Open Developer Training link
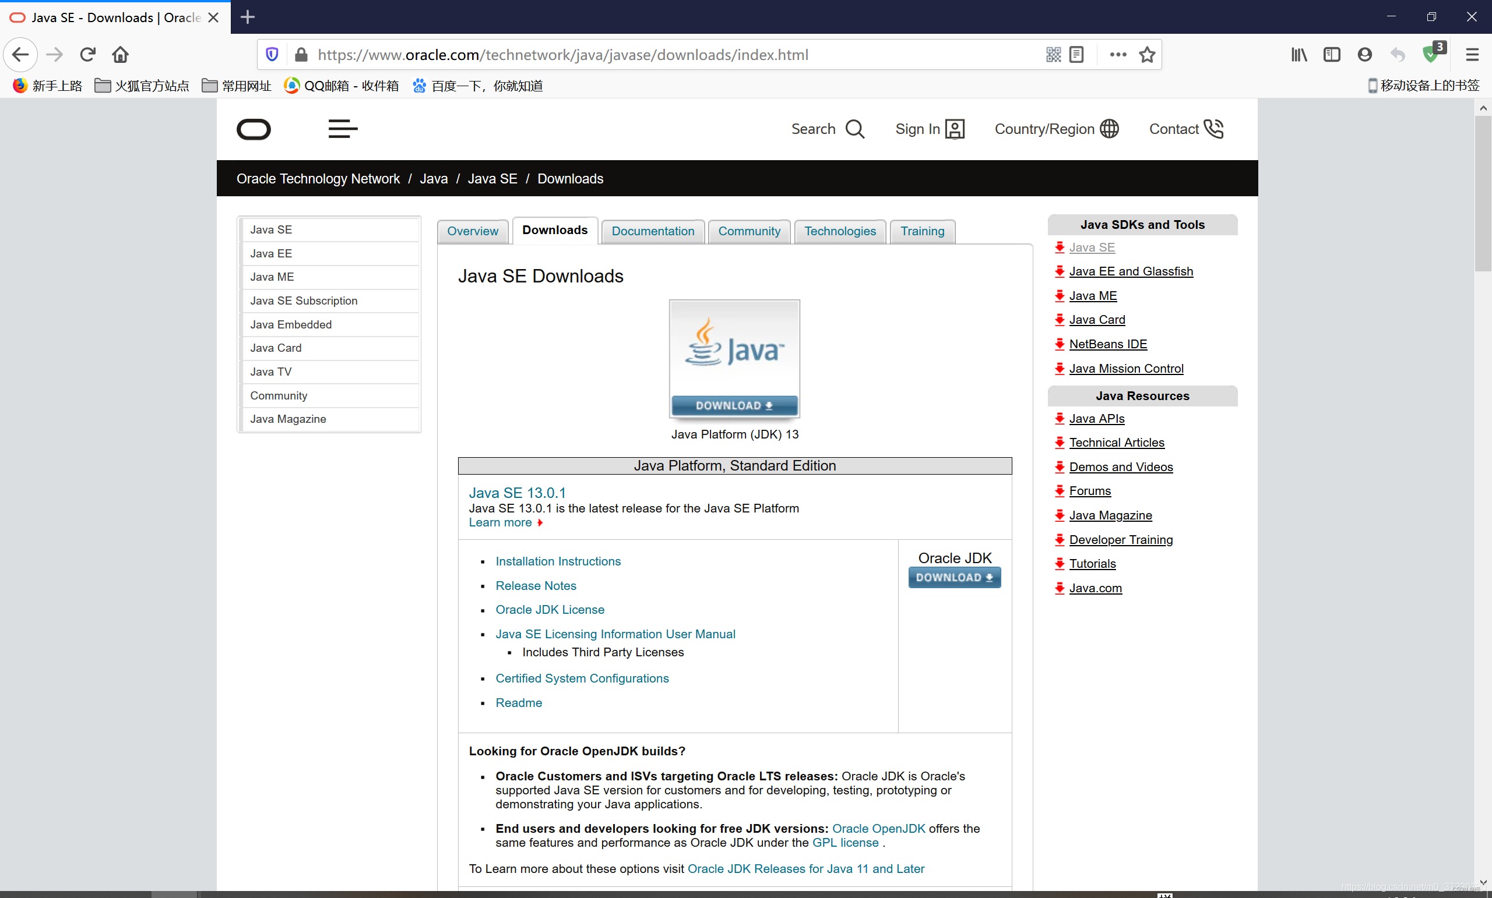The width and height of the screenshot is (1492, 898). 1120,540
